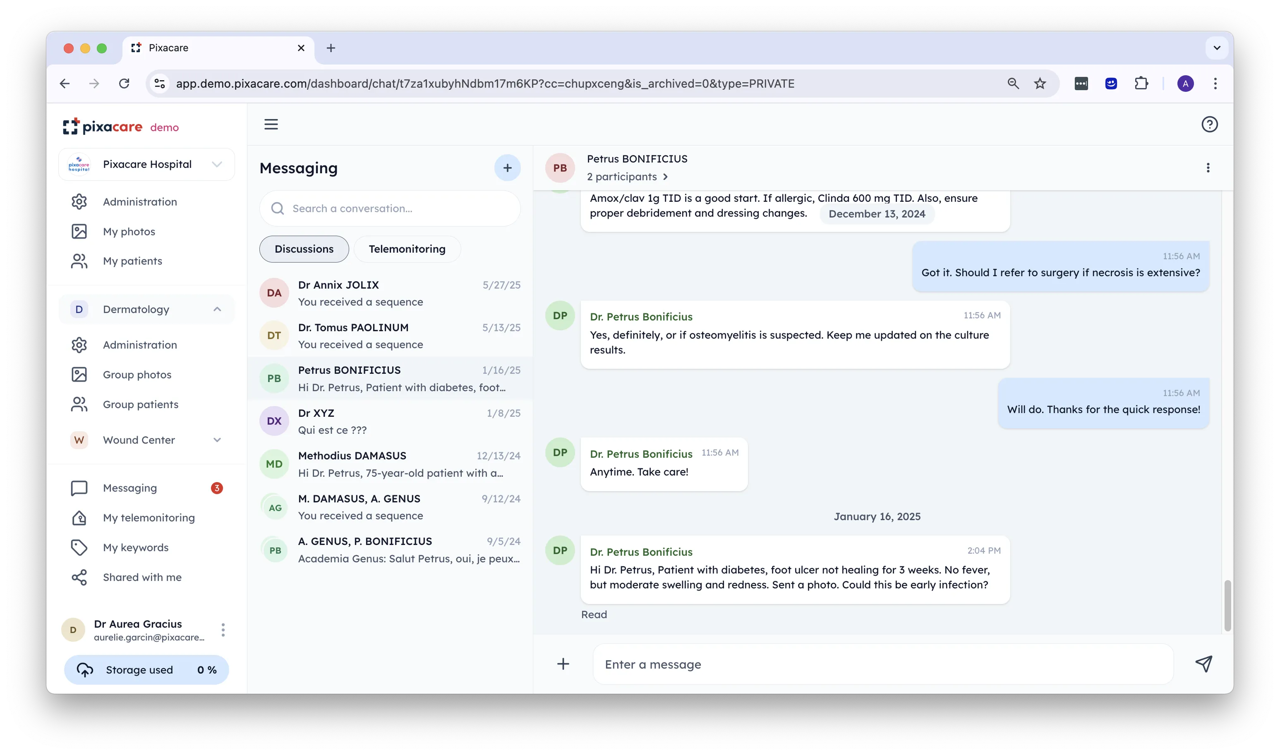Click the January 16, 2025 date separator

tap(877, 516)
